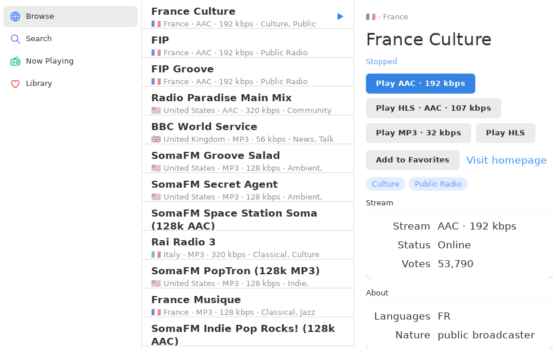Open SomaFM Indie Pop Rocks! station
The width and height of the screenshot is (553, 349).
[248, 332]
